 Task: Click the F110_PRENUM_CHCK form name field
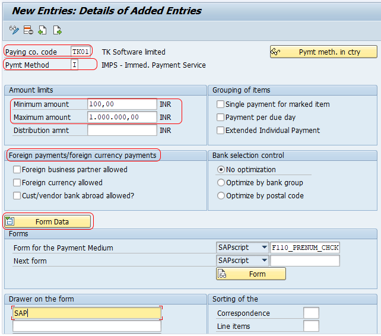305,248
